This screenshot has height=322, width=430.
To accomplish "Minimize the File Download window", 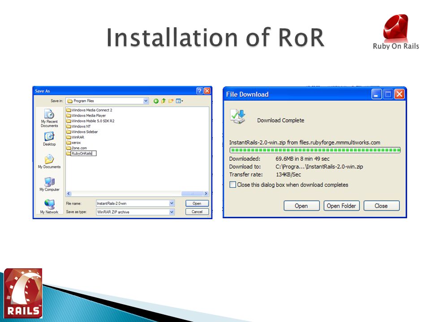I will (x=377, y=94).
